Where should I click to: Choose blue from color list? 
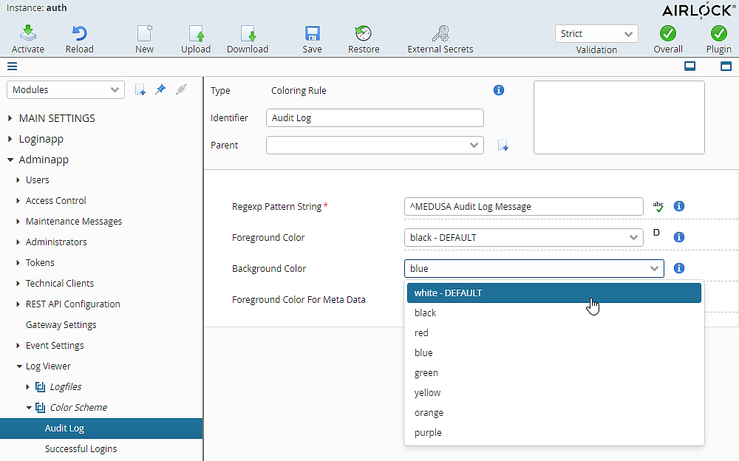[554, 352]
